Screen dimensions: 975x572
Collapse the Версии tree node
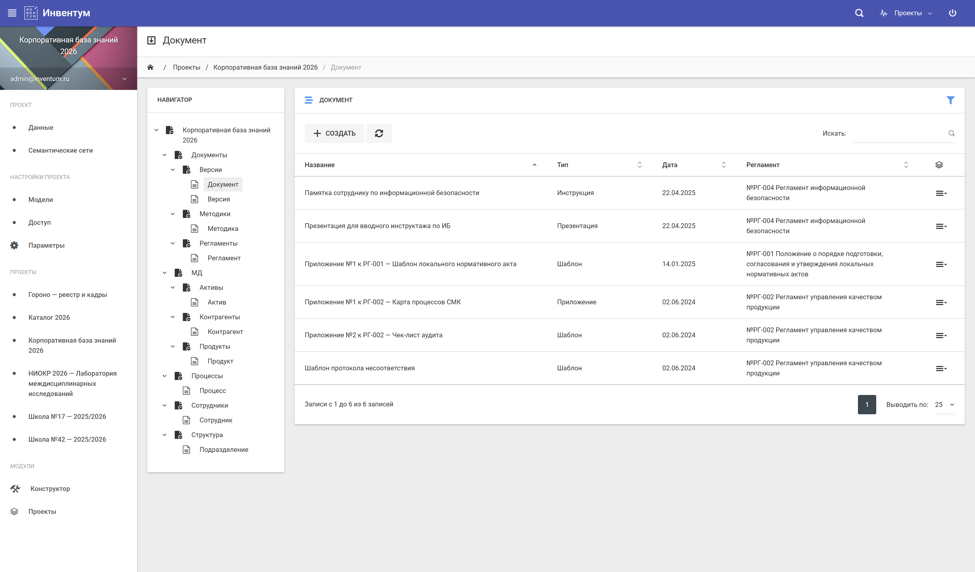tap(173, 169)
